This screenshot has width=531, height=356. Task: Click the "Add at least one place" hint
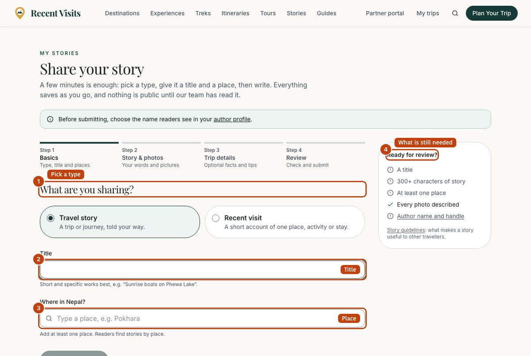coord(102,334)
